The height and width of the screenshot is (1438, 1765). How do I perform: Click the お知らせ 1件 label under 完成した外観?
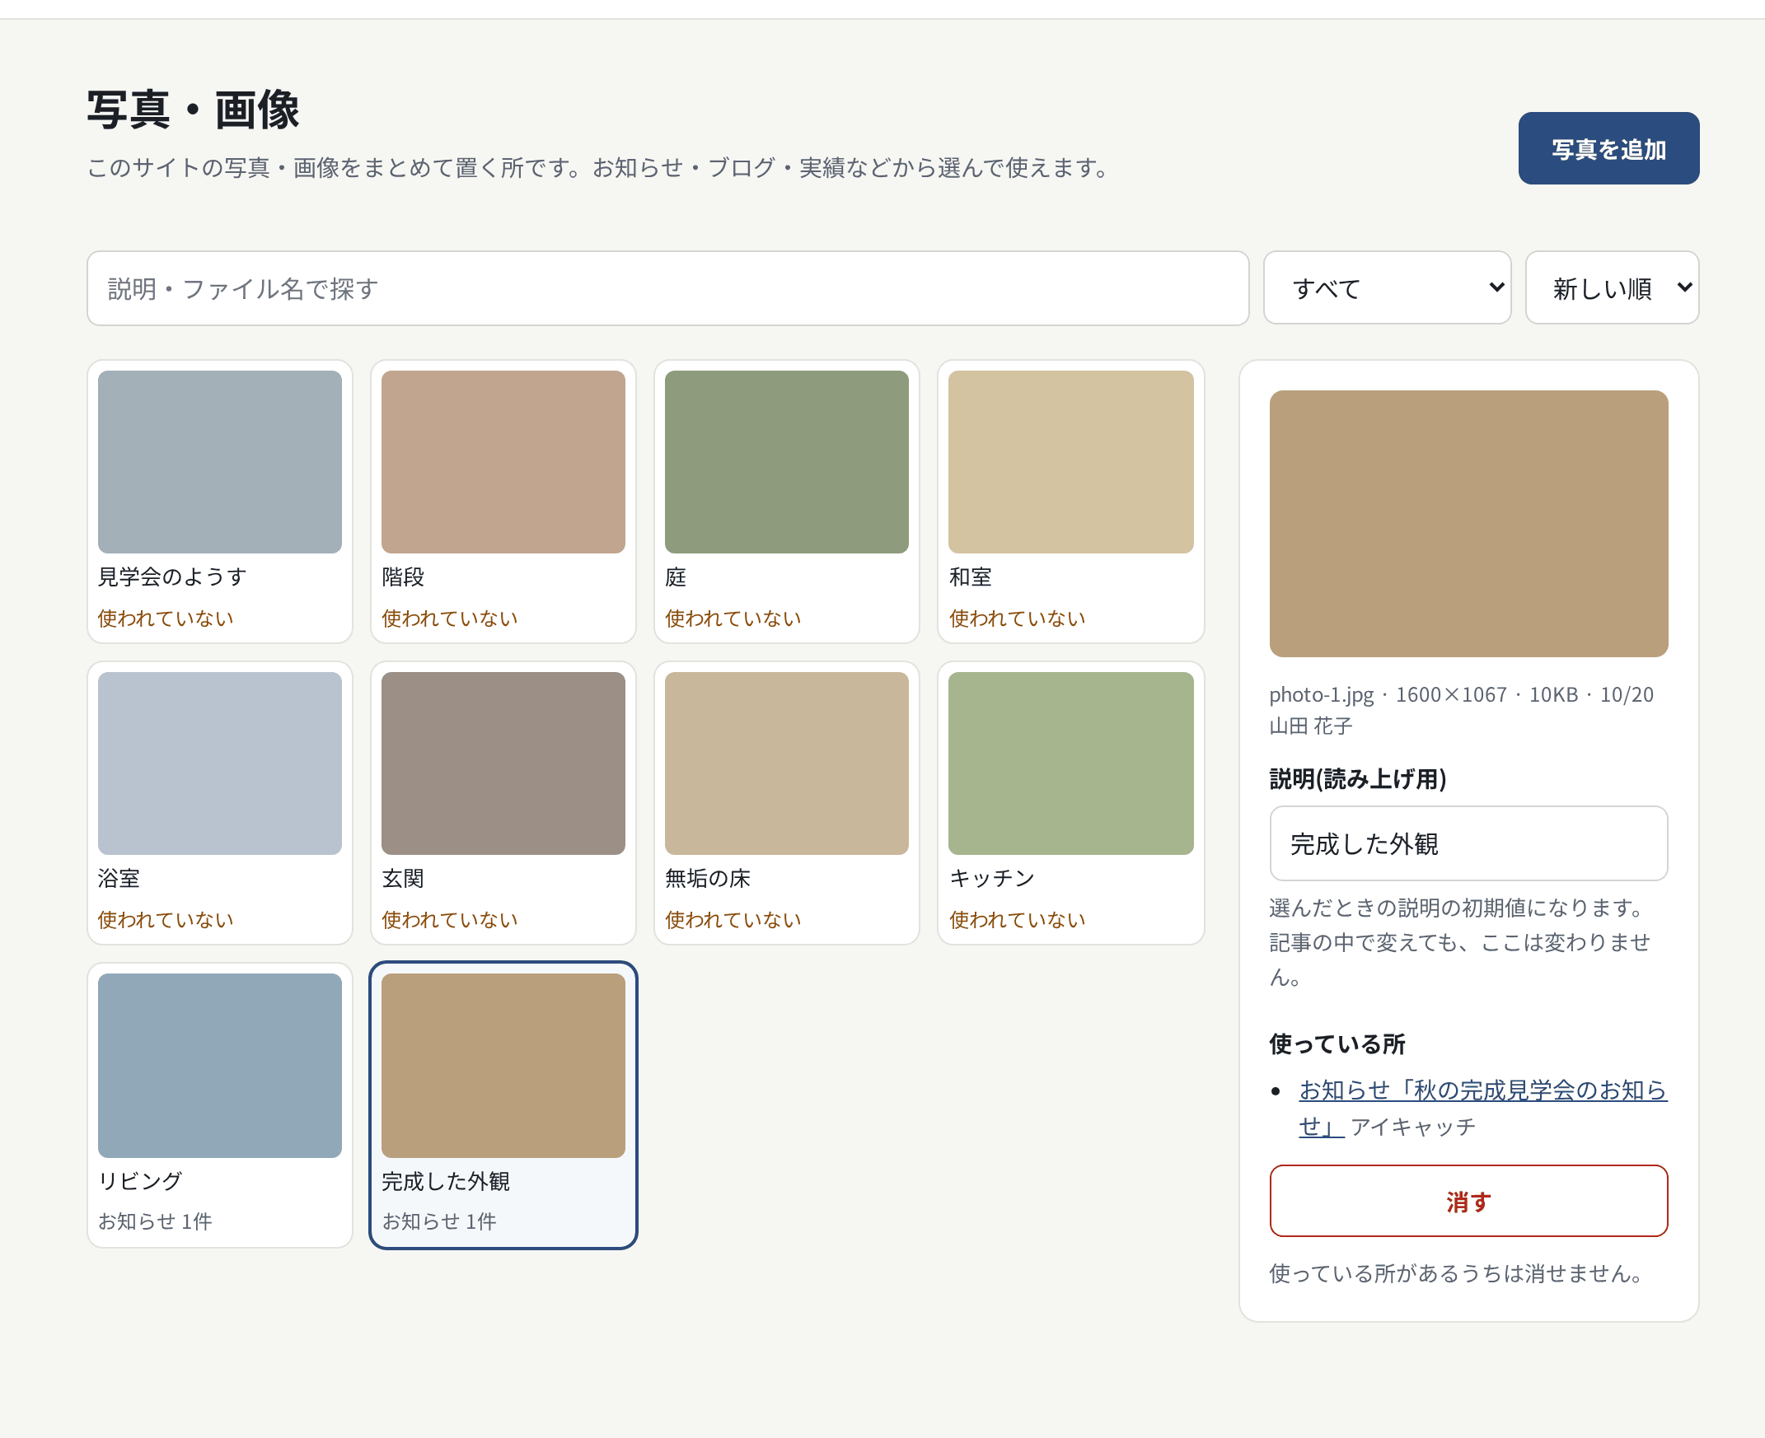click(x=439, y=1221)
